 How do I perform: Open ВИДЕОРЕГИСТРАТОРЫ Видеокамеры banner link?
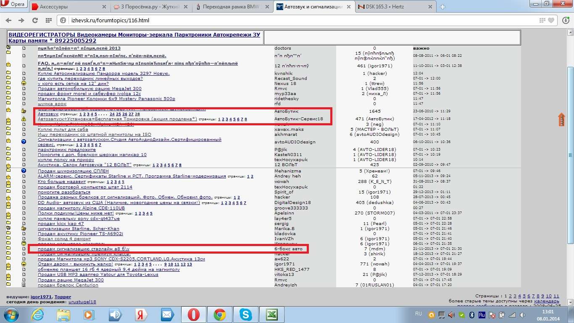[134, 37]
